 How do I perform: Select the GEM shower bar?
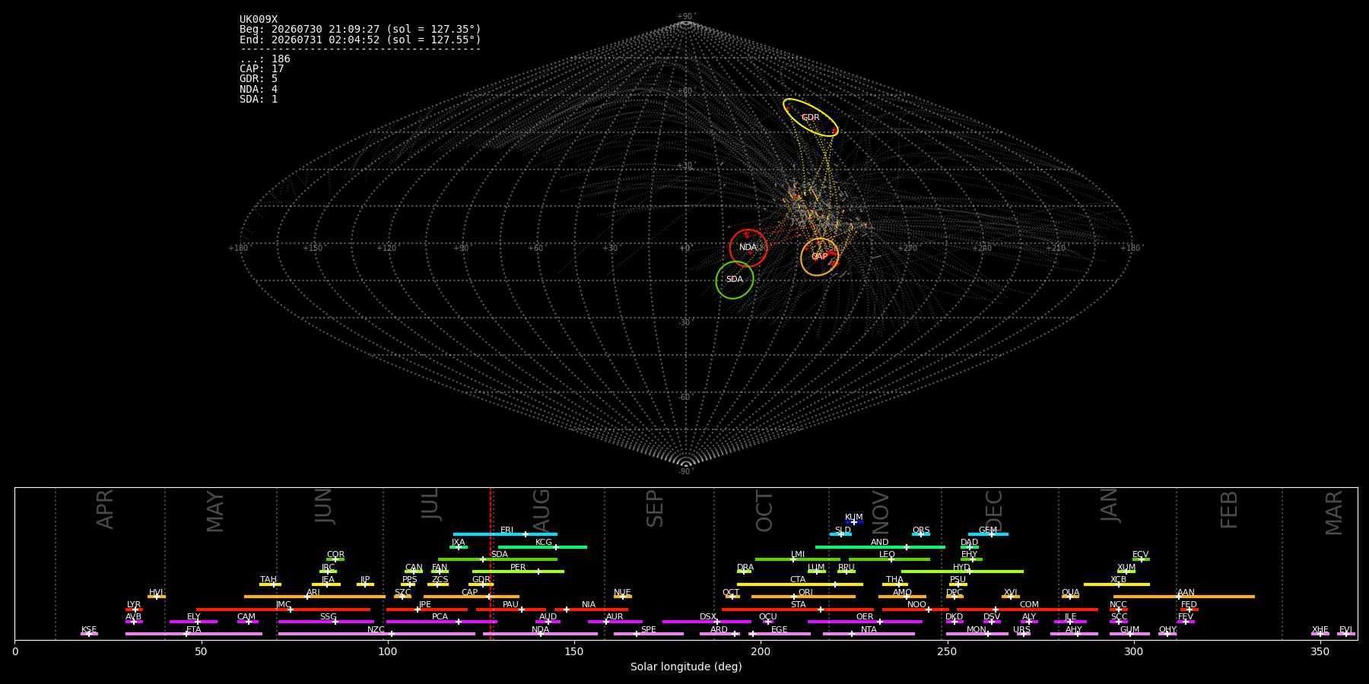(x=988, y=534)
